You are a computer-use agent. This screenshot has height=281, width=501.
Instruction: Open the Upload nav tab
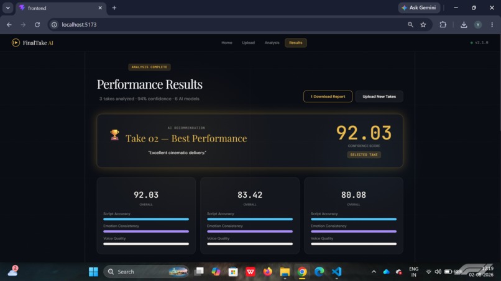pyautogui.click(x=248, y=43)
